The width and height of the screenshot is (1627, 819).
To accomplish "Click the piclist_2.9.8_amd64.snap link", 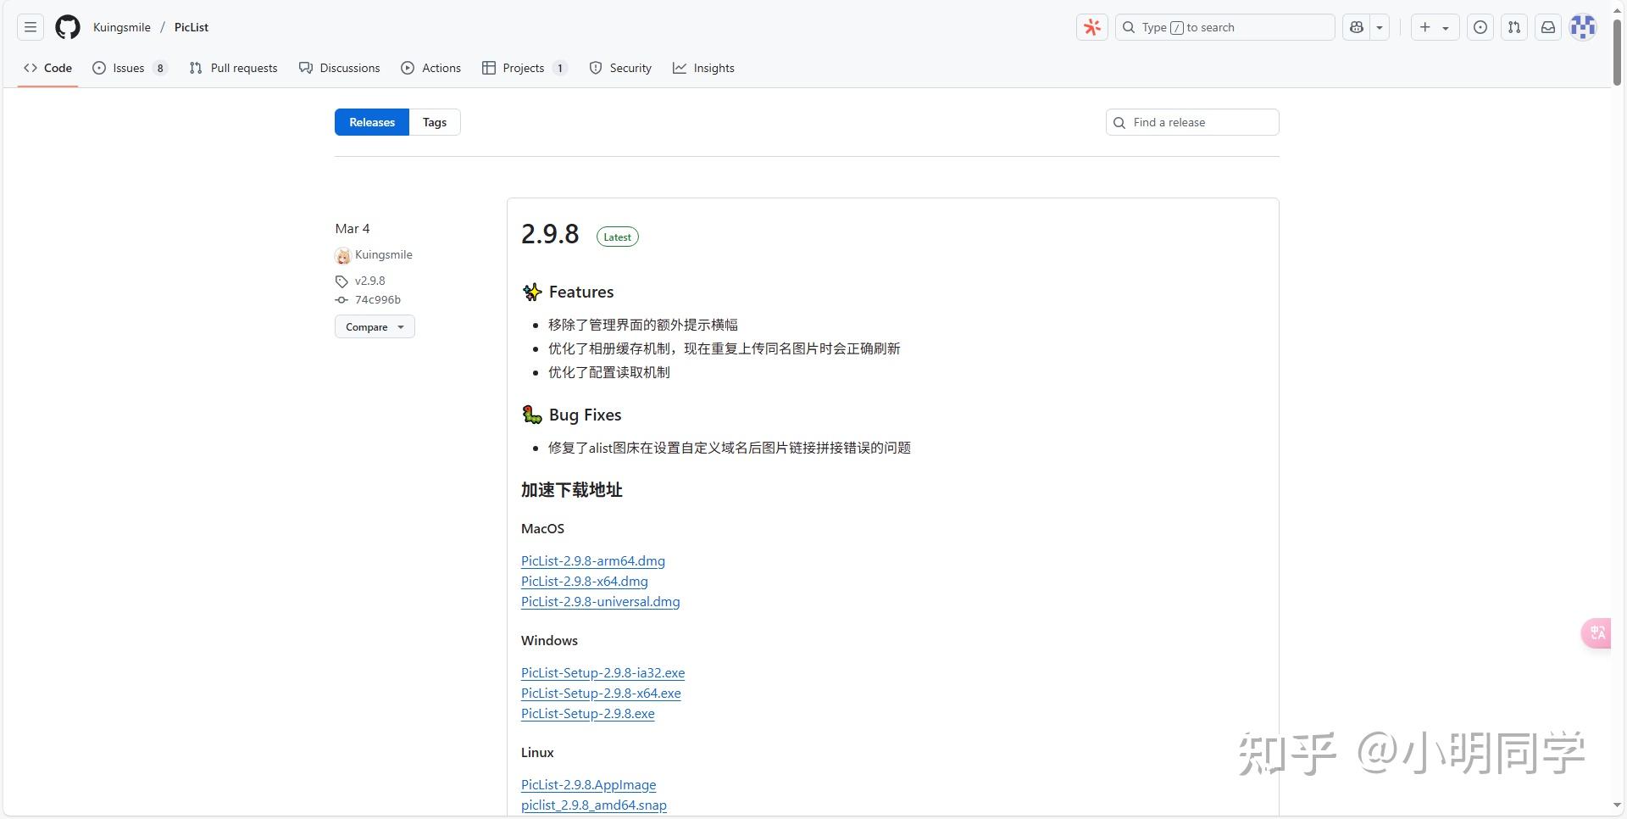I will [593, 805].
